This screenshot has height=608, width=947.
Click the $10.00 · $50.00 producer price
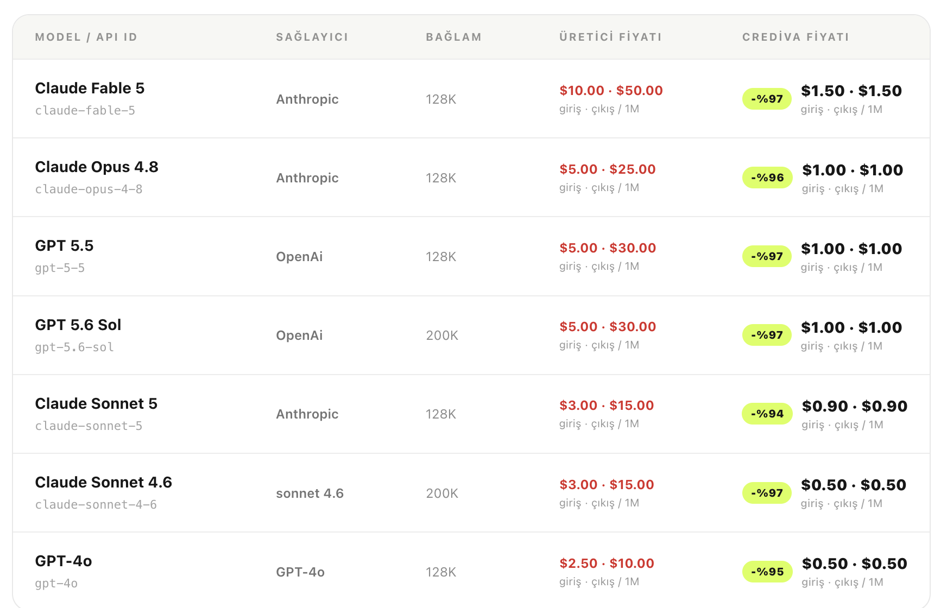pos(611,91)
